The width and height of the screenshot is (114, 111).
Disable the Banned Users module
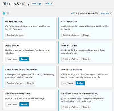pyautogui.click(x=86, y=59)
